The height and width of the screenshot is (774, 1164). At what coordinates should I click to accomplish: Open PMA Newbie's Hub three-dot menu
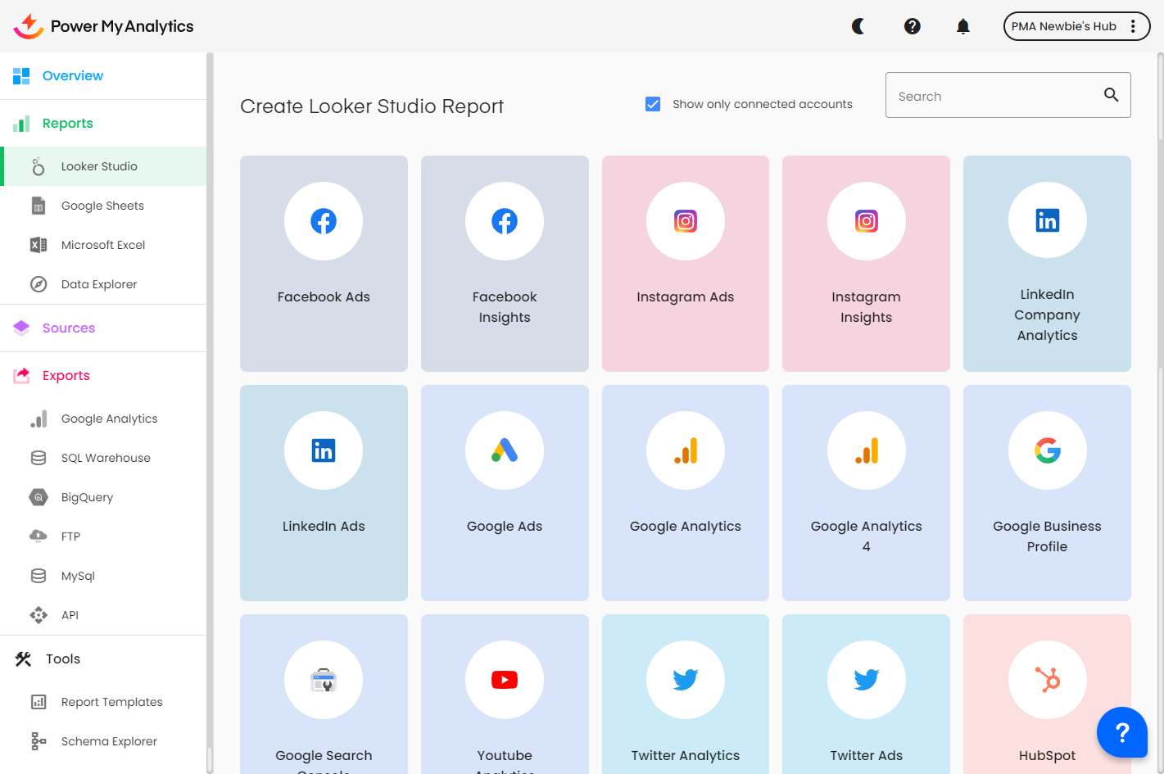1133,26
